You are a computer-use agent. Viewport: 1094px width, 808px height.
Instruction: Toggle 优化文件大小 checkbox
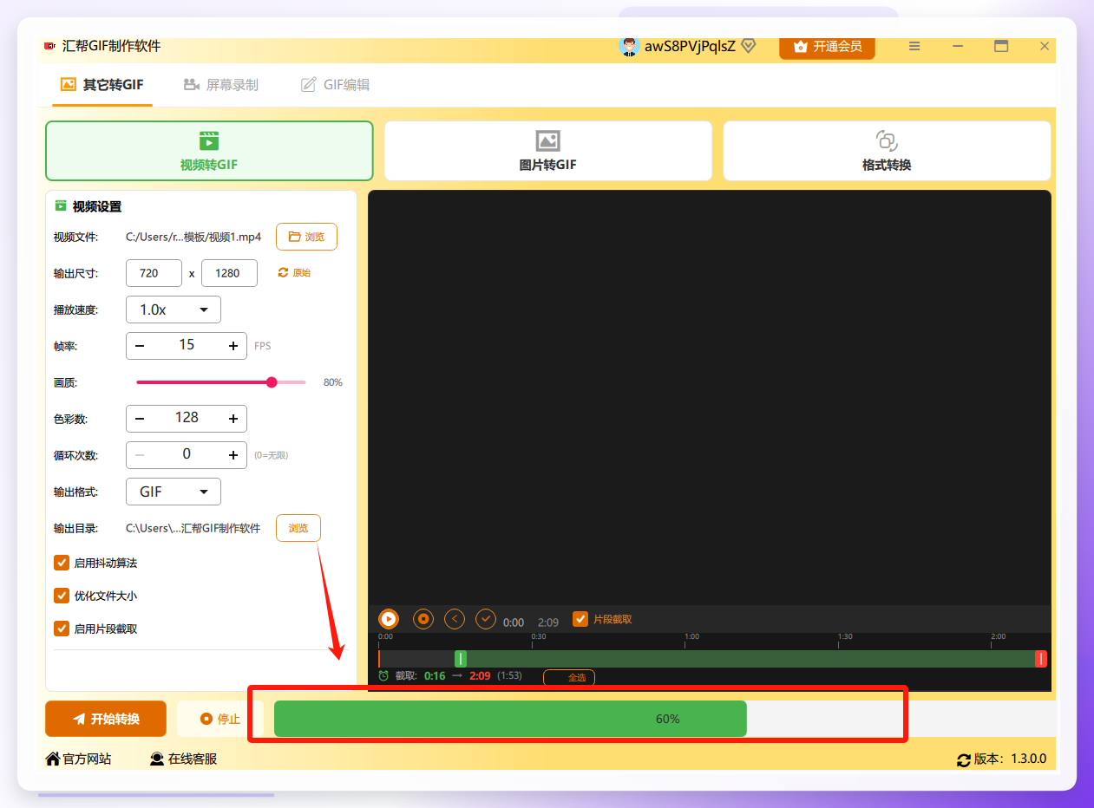[62, 596]
